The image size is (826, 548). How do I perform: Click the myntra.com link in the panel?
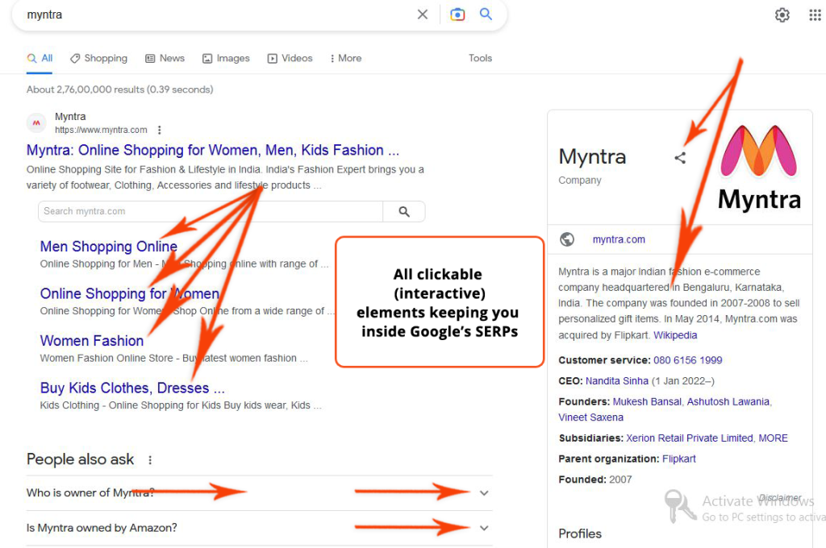(619, 239)
